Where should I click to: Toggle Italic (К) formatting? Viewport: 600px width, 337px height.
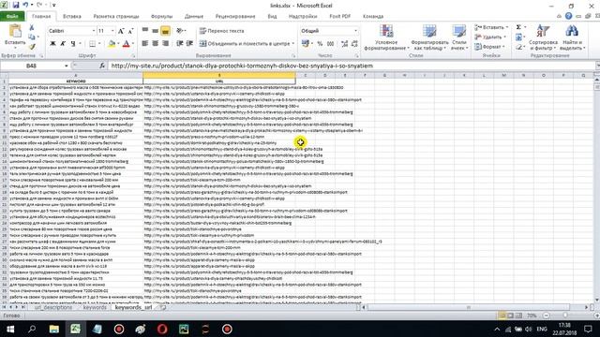pyautogui.click(x=63, y=44)
